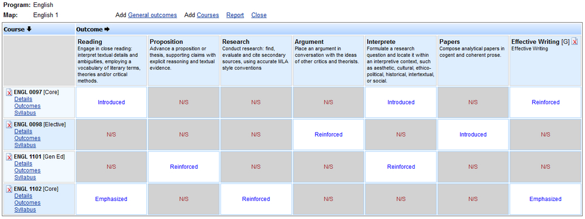This screenshot has height=219, width=585.
Task: Click N/S in ENGL 0098 Interprete cell
Action: (x=401, y=134)
